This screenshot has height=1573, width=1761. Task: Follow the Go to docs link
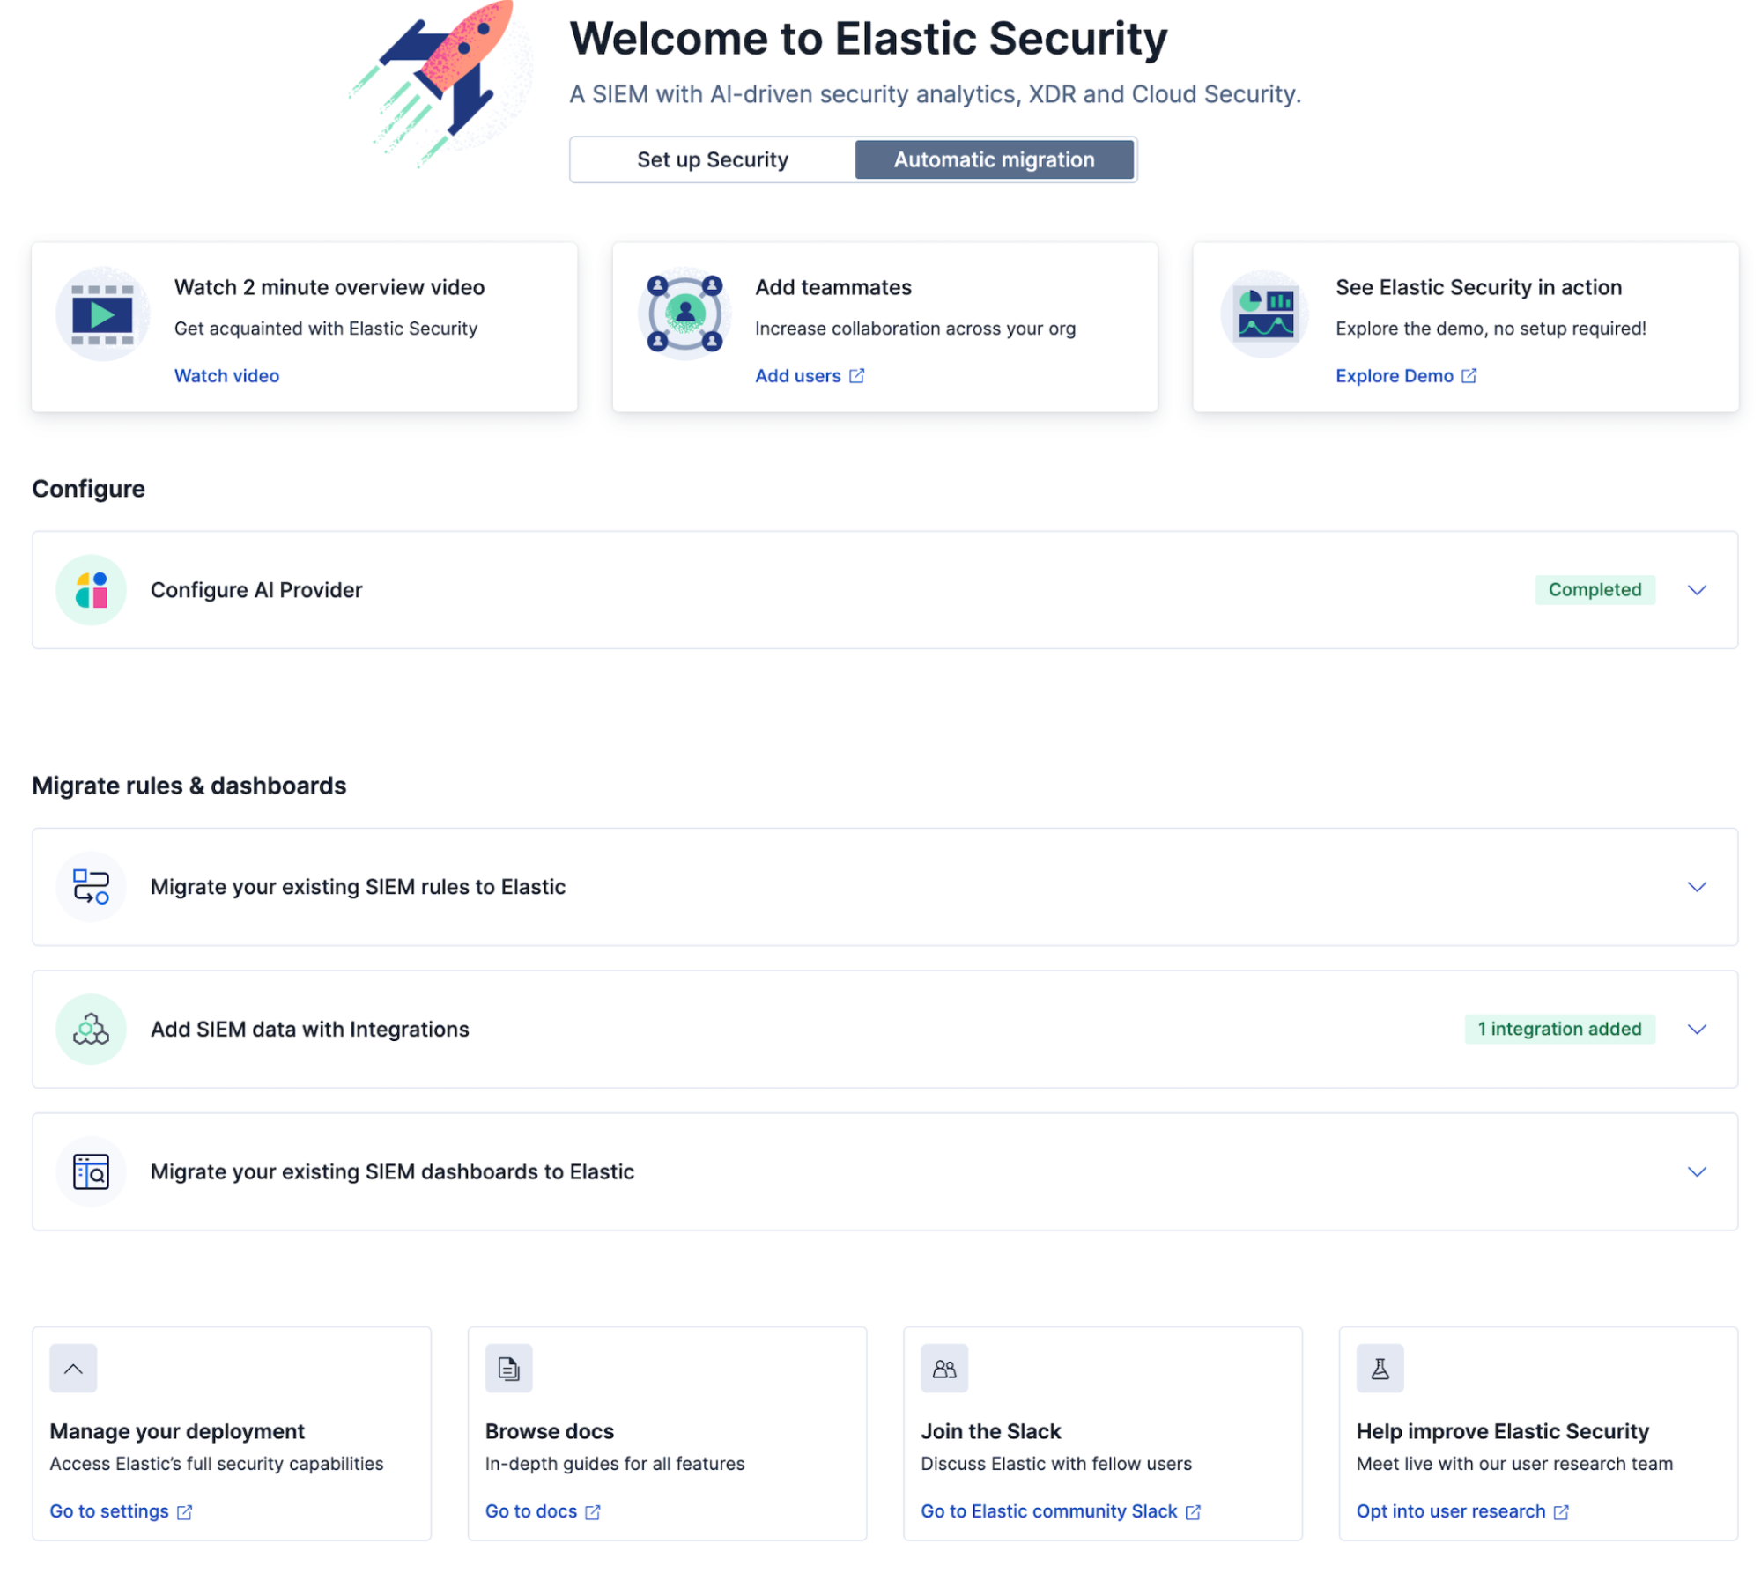click(531, 1511)
